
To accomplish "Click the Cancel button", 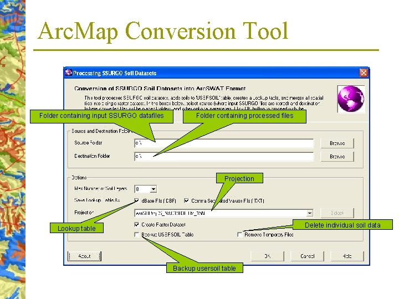I will [x=307, y=256].
